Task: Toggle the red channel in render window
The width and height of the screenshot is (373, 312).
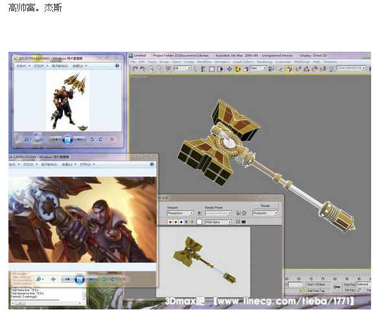Action: pyautogui.click(x=170, y=222)
